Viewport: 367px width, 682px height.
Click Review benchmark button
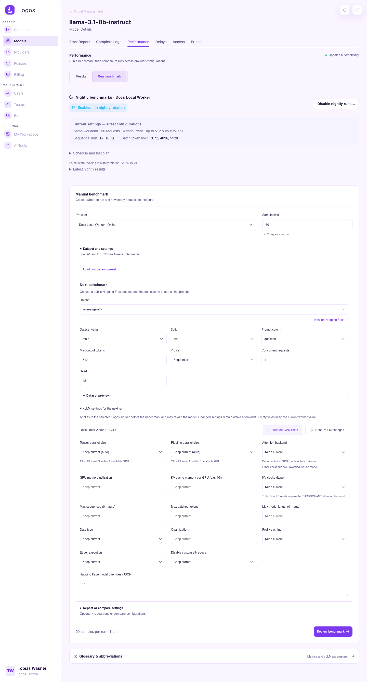pyautogui.click(x=333, y=632)
